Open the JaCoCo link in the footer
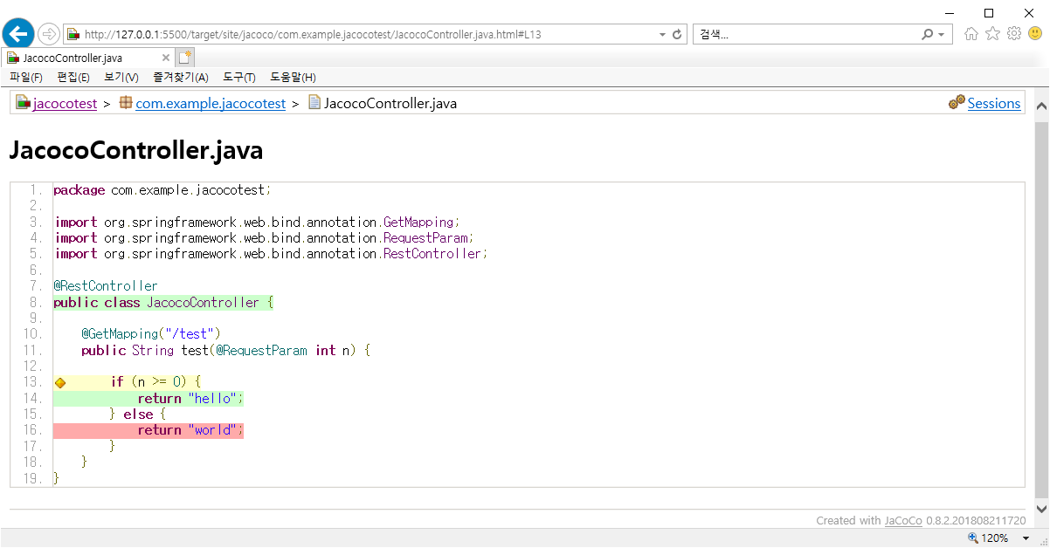The image size is (1050, 548). pos(903,521)
